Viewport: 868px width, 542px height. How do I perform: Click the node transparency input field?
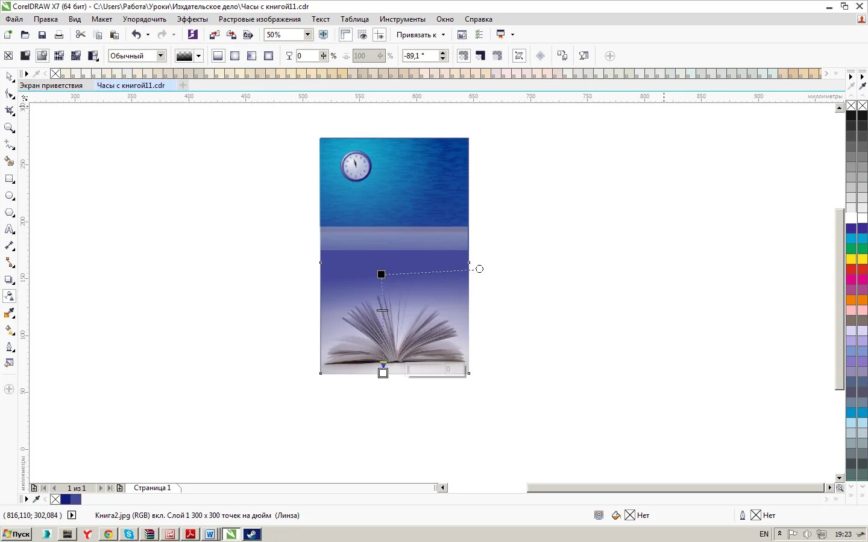click(307, 56)
